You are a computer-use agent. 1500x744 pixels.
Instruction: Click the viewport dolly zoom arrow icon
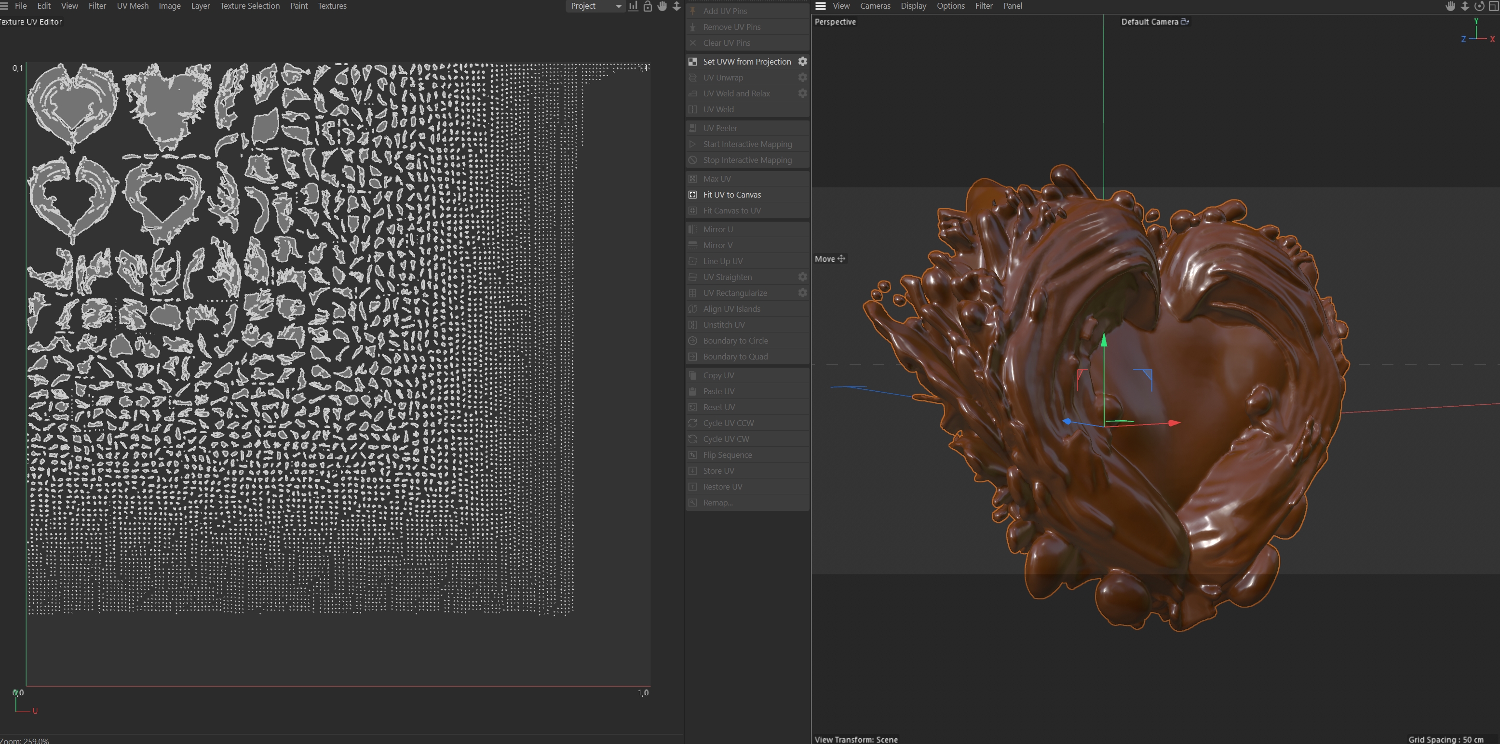tap(1465, 6)
